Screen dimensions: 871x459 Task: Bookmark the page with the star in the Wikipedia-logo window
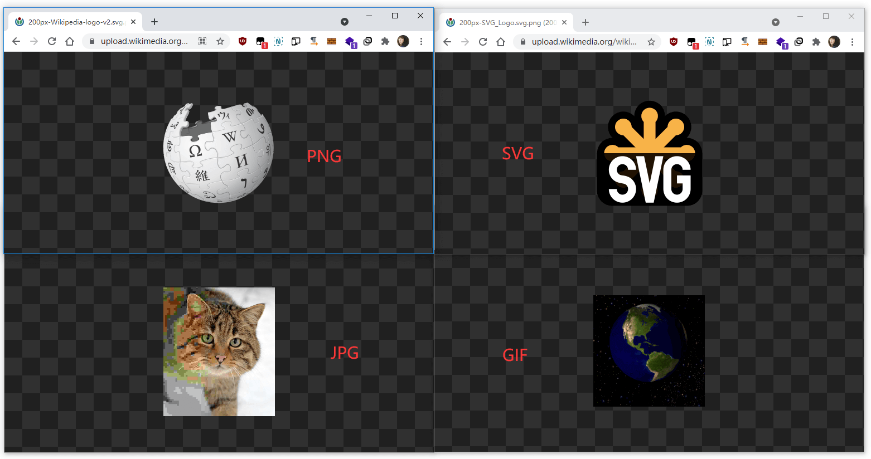tap(220, 41)
